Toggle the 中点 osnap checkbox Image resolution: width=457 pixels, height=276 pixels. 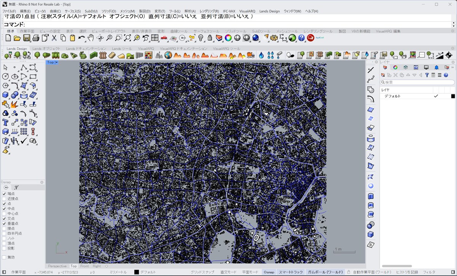[x=4, y=209]
